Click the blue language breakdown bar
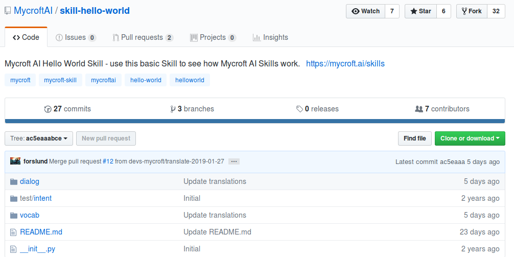 pos(255,121)
